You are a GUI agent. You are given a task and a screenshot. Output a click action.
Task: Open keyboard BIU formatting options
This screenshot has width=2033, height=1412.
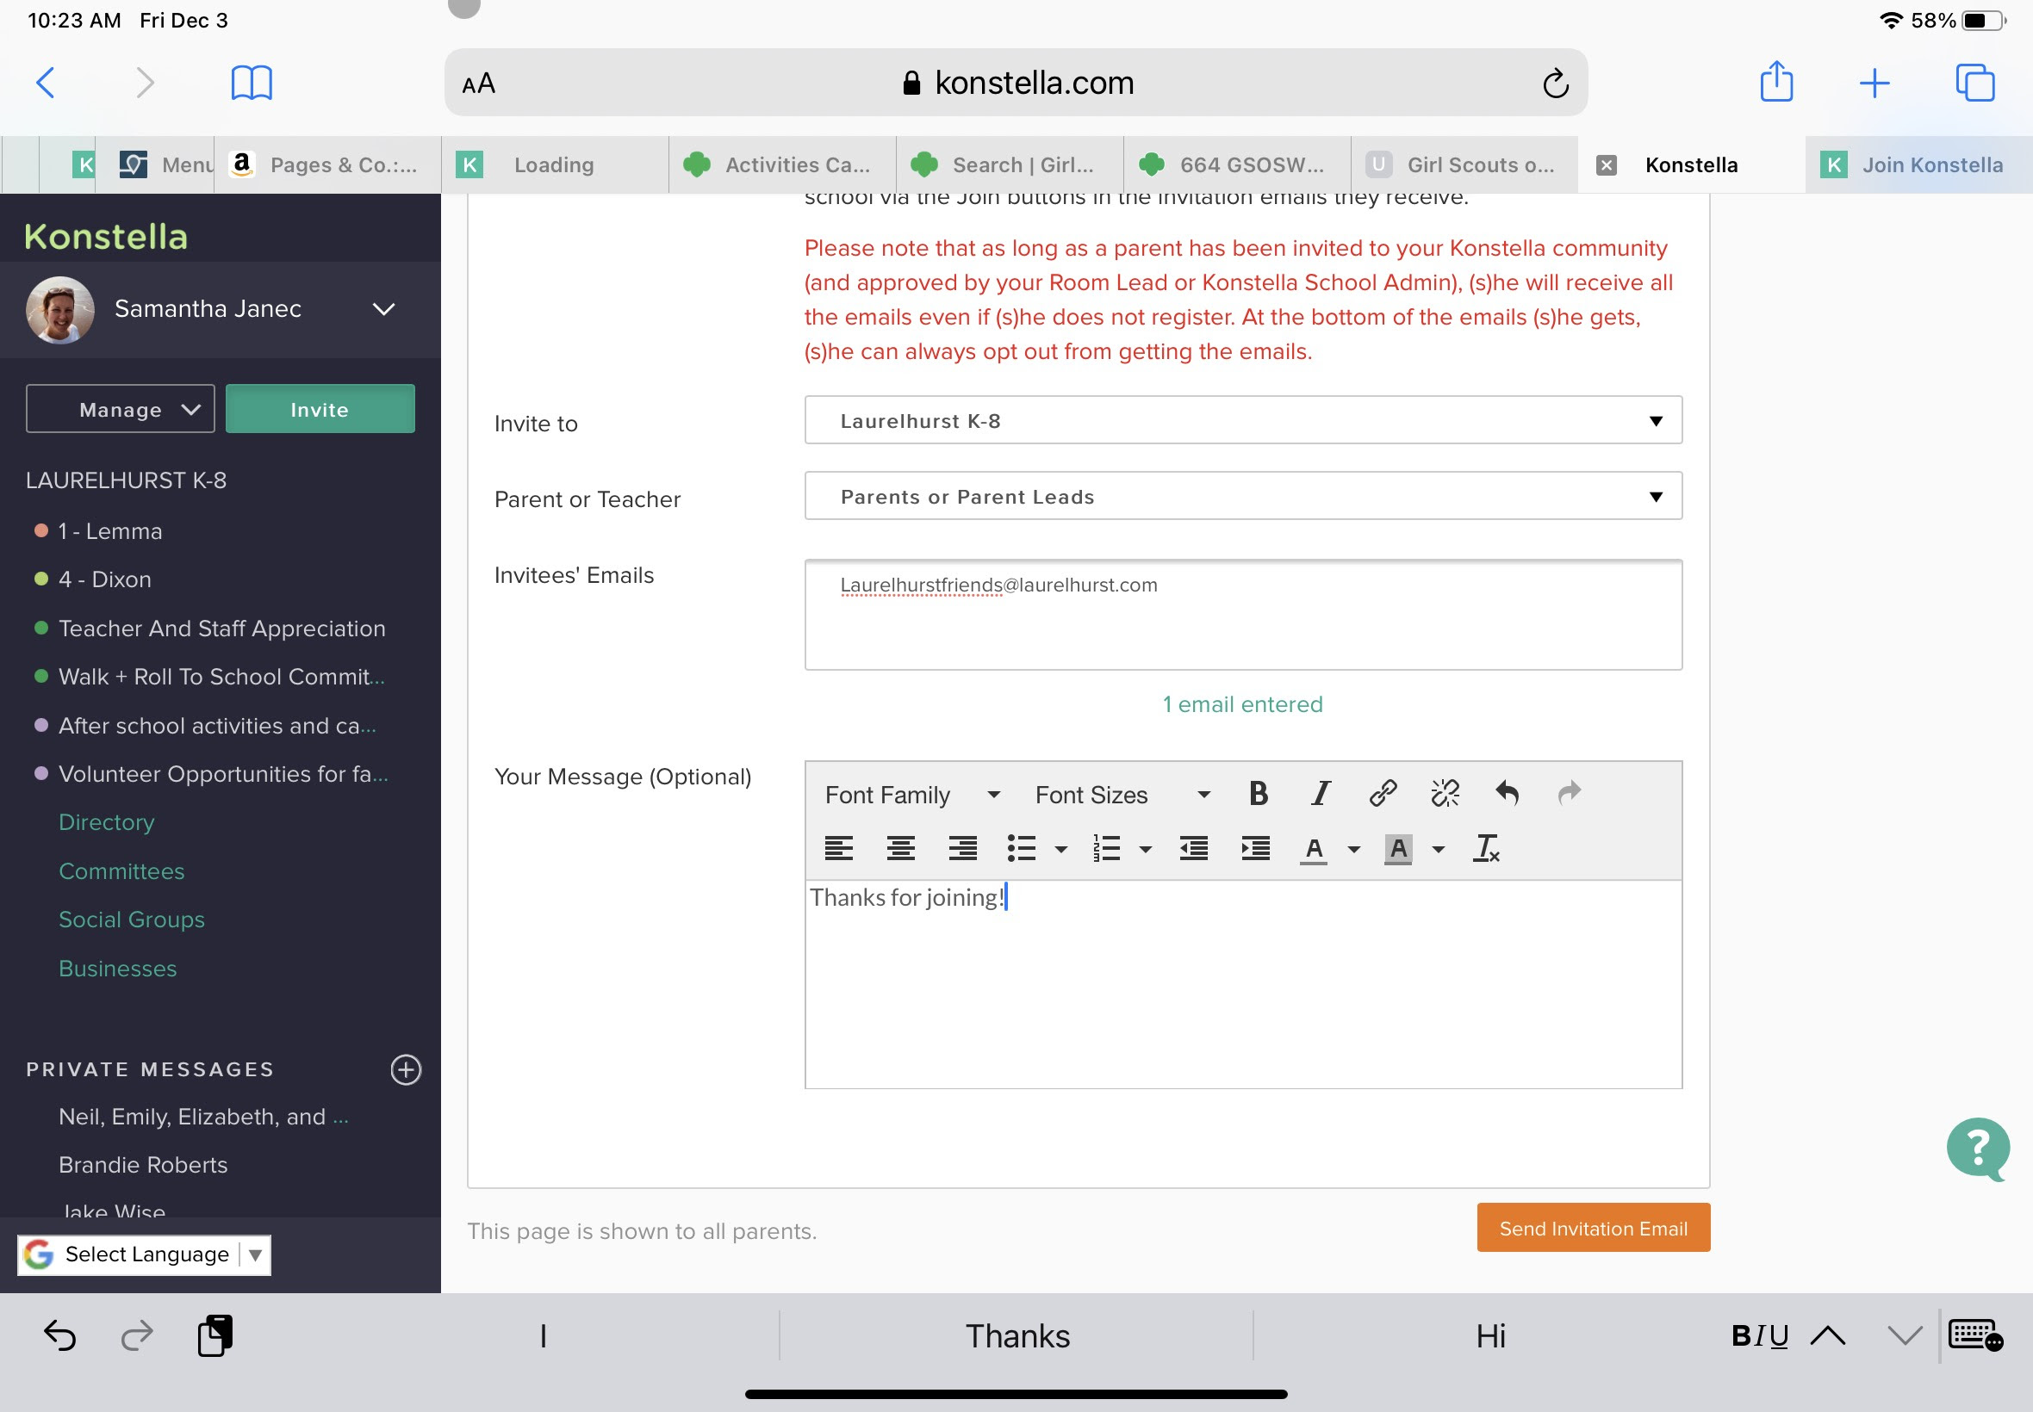(1760, 1336)
